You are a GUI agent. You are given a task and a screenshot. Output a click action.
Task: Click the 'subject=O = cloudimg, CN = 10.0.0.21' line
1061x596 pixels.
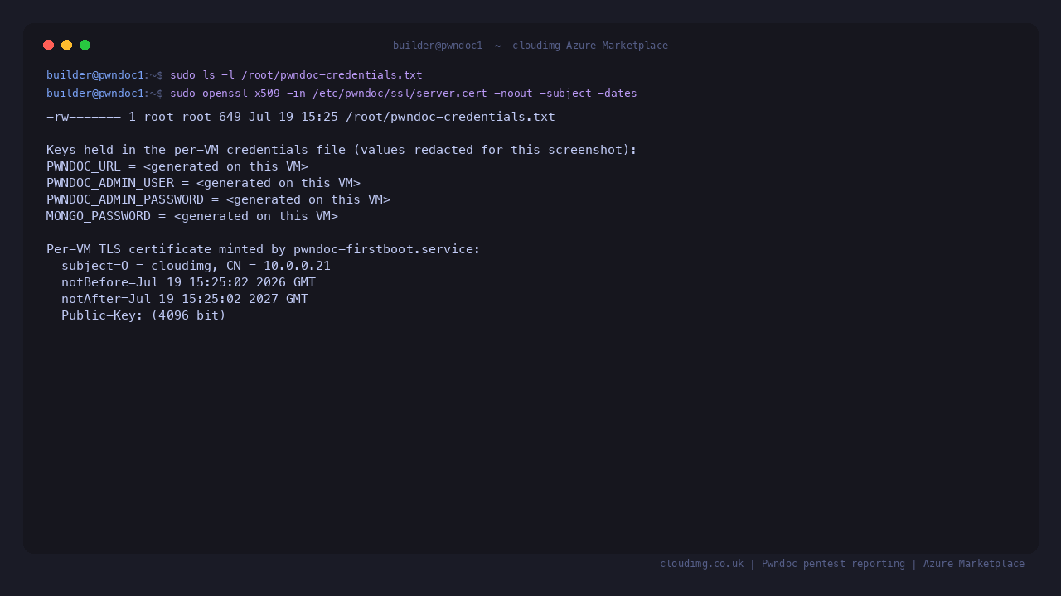pyautogui.click(x=196, y=266)
